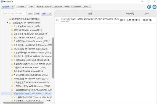Go to [杜比全景声]...atmos breadcrumb
Viewport: 157px width, 104px height.
pos(62,7)
